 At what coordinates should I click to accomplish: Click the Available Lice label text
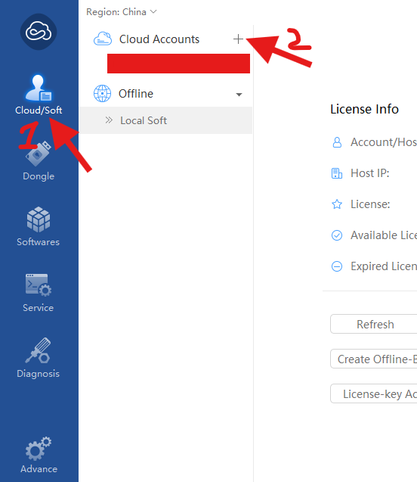tap(384, 235)
